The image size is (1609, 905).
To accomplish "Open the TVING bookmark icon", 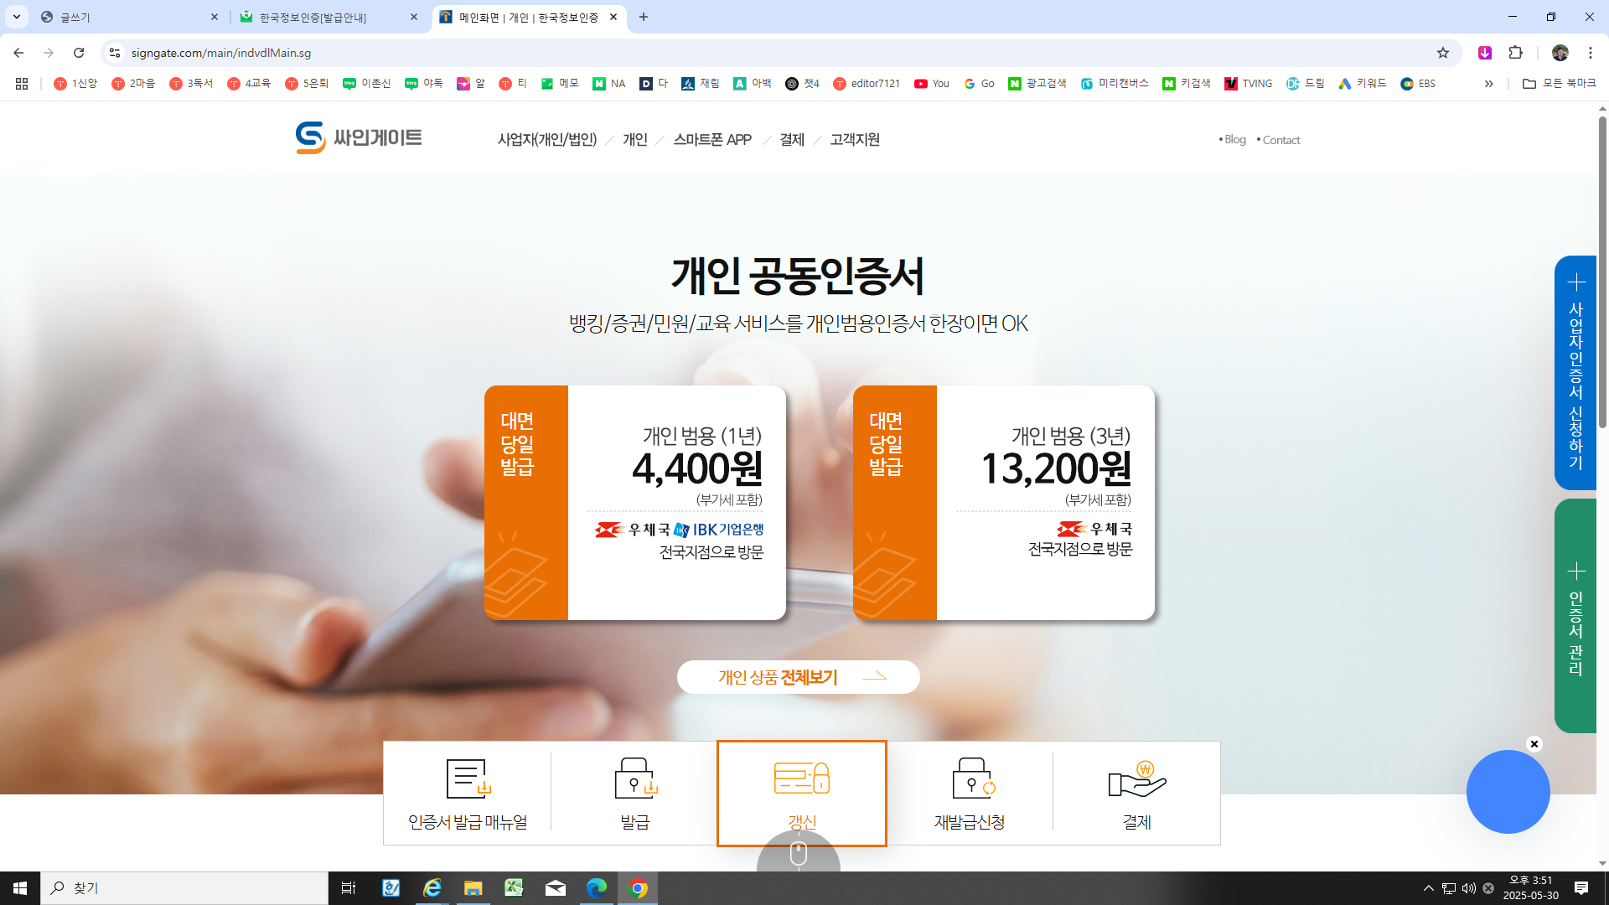I will (1231, 84).
